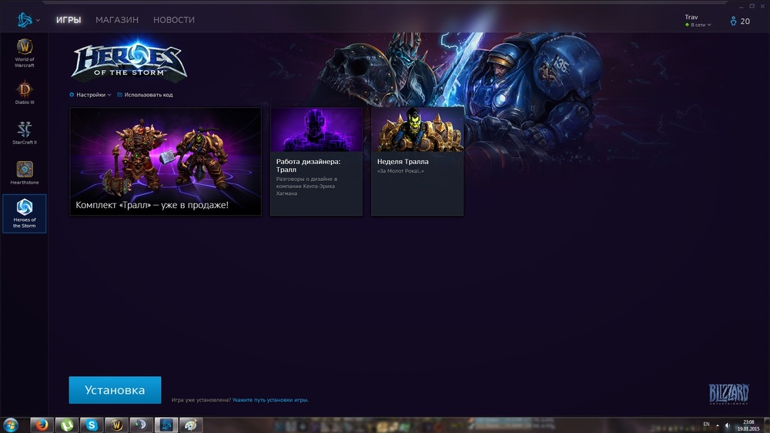This screenshot has height=433, width=770.
Task: Click the Firefox icon in the taskbar
Action: click(42, 425)
